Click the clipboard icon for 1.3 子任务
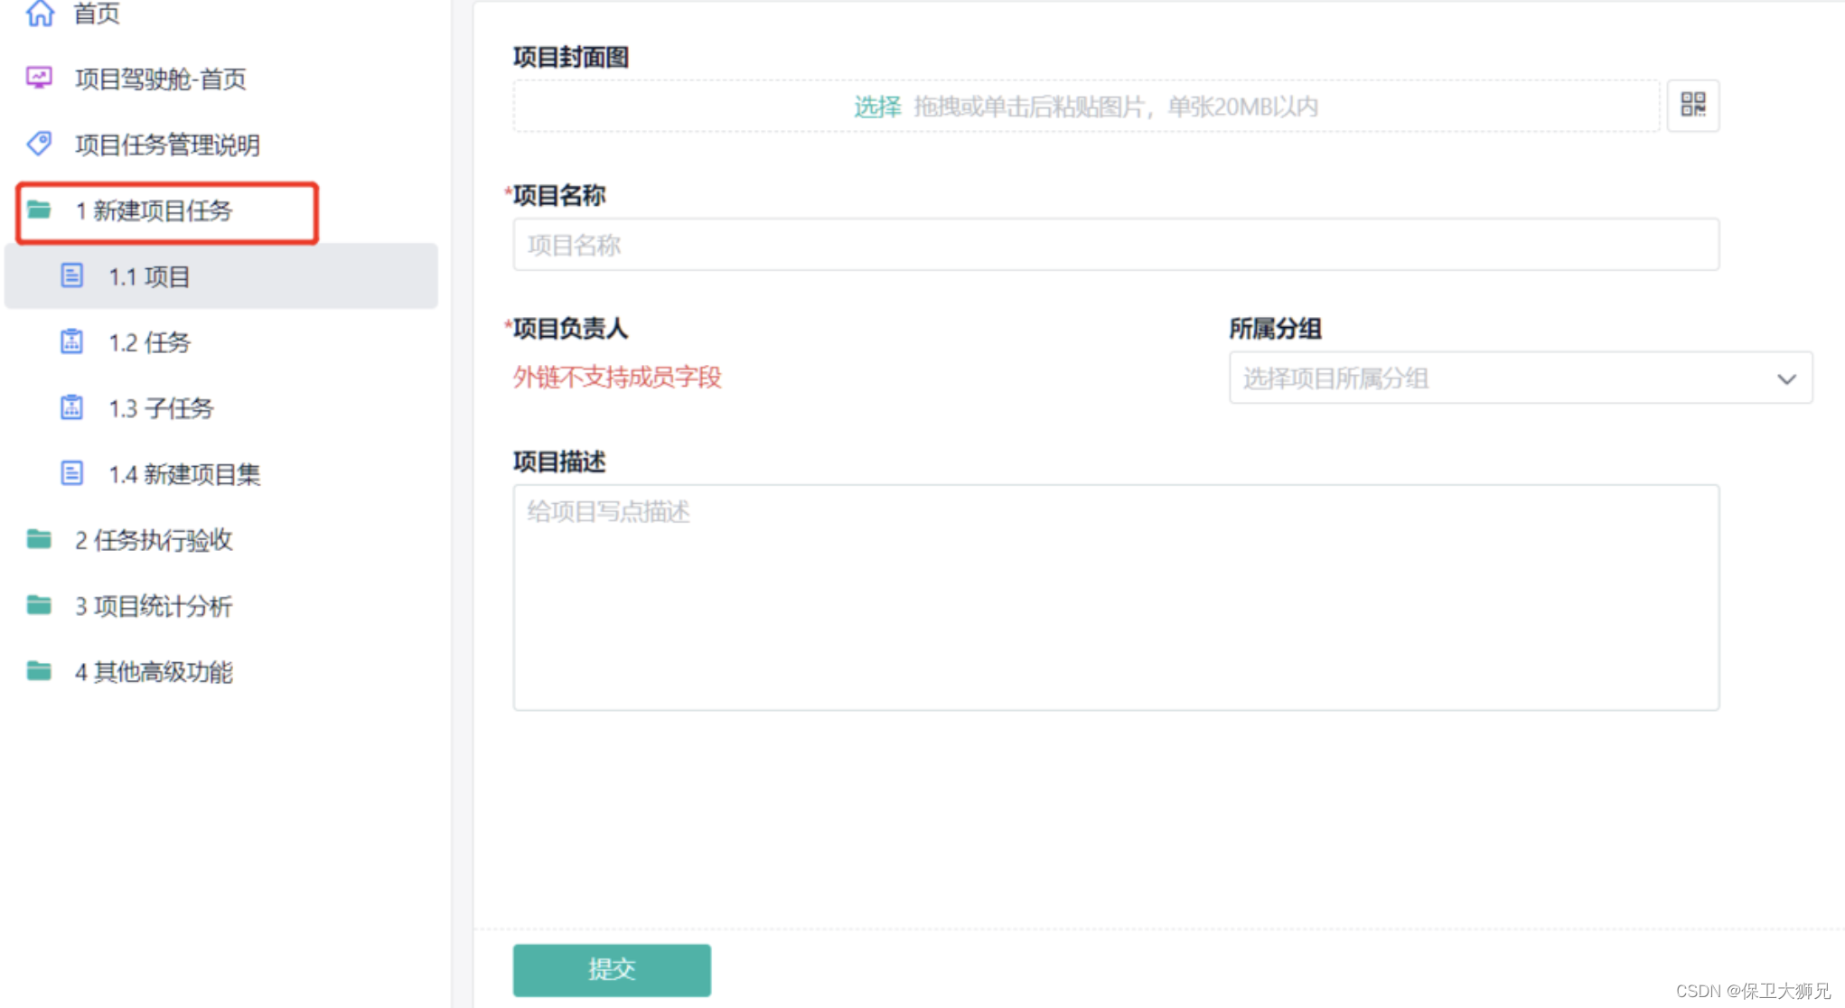The height and width of the screenshot is (1008, 1845). click(x=72, y=407)
